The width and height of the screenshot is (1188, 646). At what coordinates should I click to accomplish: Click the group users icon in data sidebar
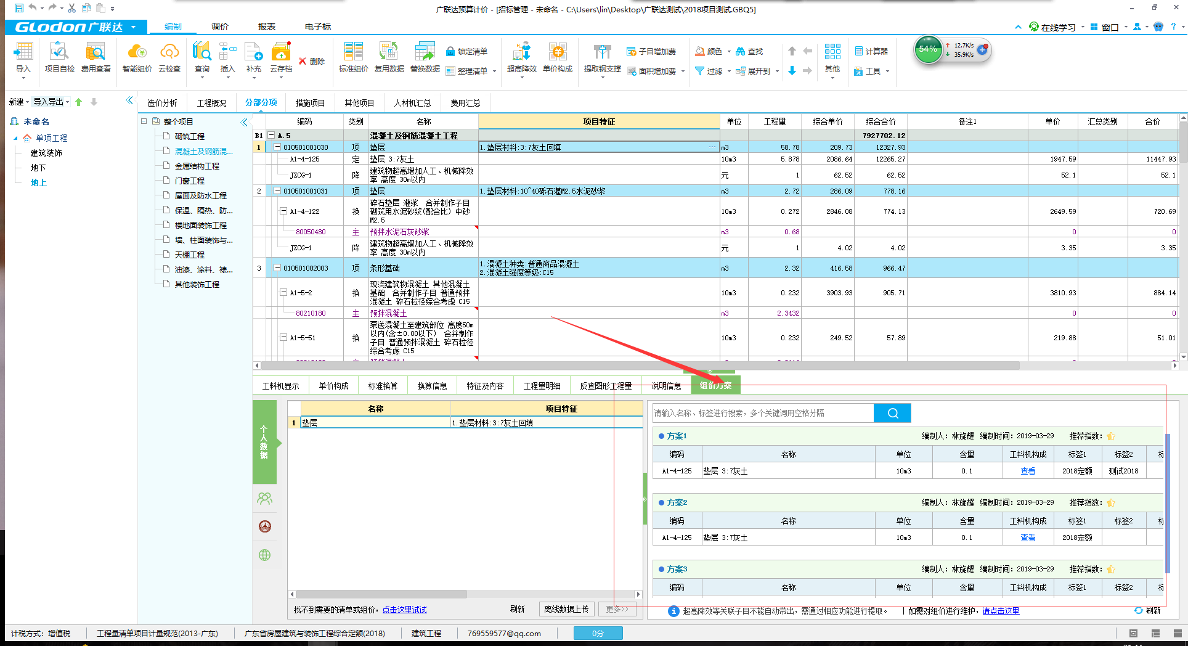[264, 499]
